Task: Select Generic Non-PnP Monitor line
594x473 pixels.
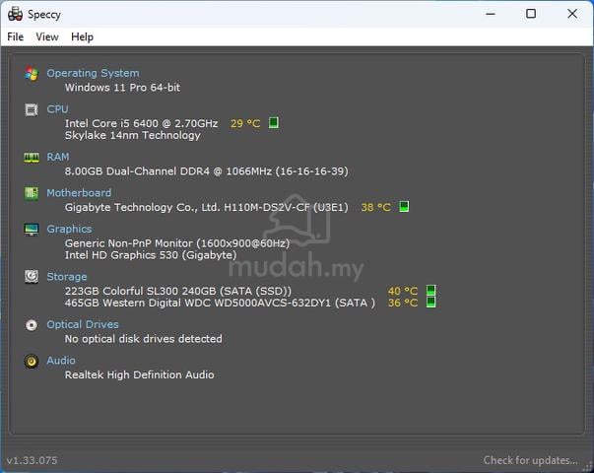Action: pyautogui.click(x=177, y=243)
